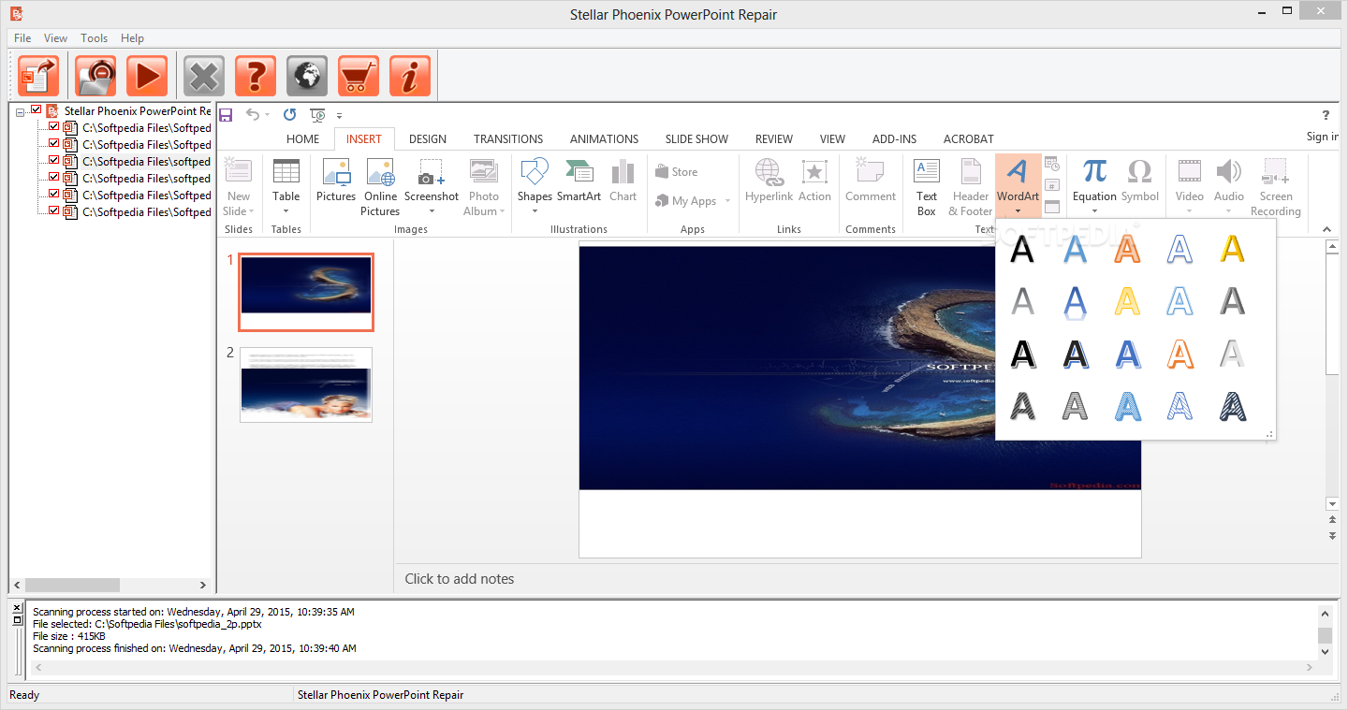The width and height of the screenshot is (1348, 710).
Task: Toggle checkbox of the highlighted third file entry
Action: (53, 161)
